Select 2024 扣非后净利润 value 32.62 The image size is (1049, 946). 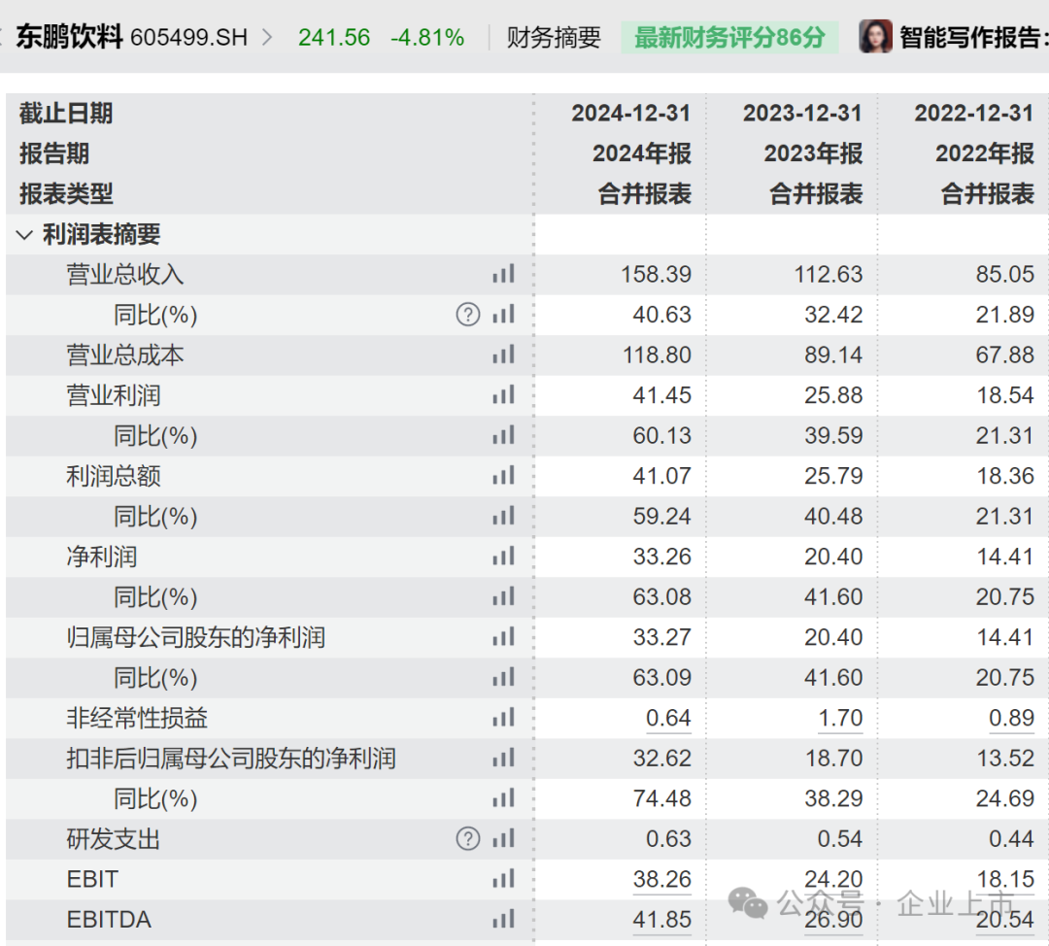[661, 758]
